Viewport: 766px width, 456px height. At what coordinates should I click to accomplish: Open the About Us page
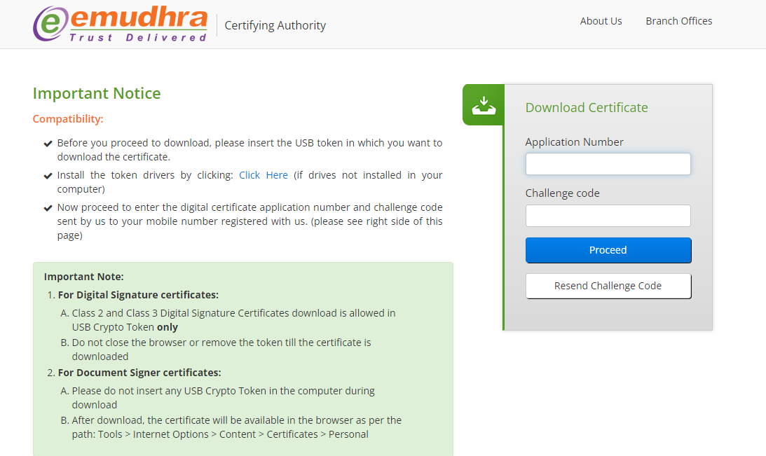tap(601, 21)
